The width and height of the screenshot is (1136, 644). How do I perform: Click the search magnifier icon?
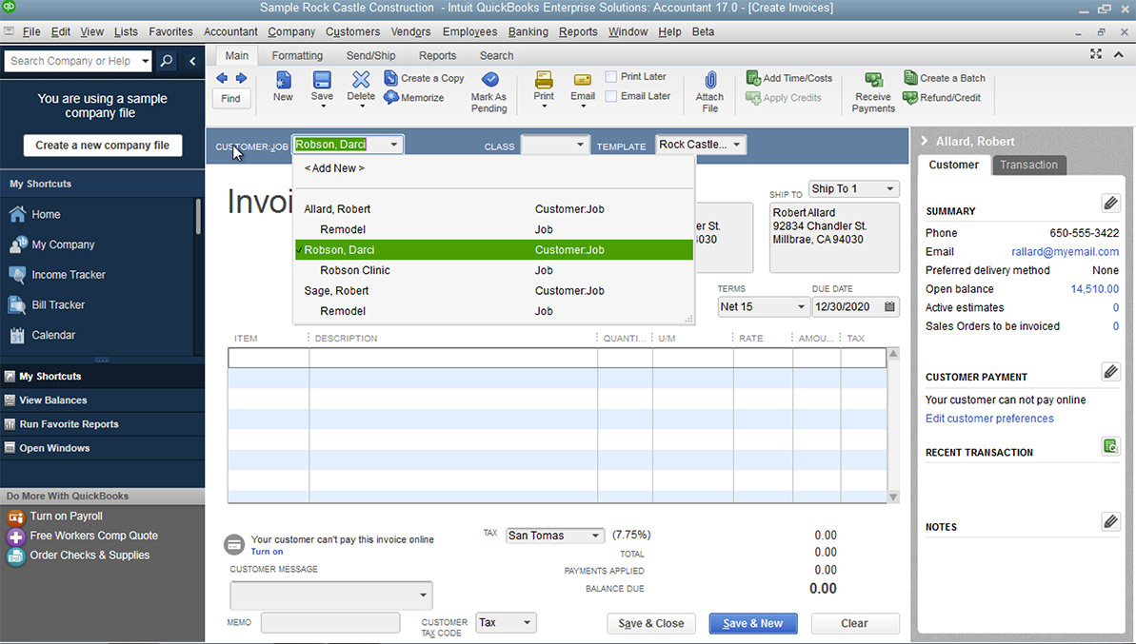166,61
